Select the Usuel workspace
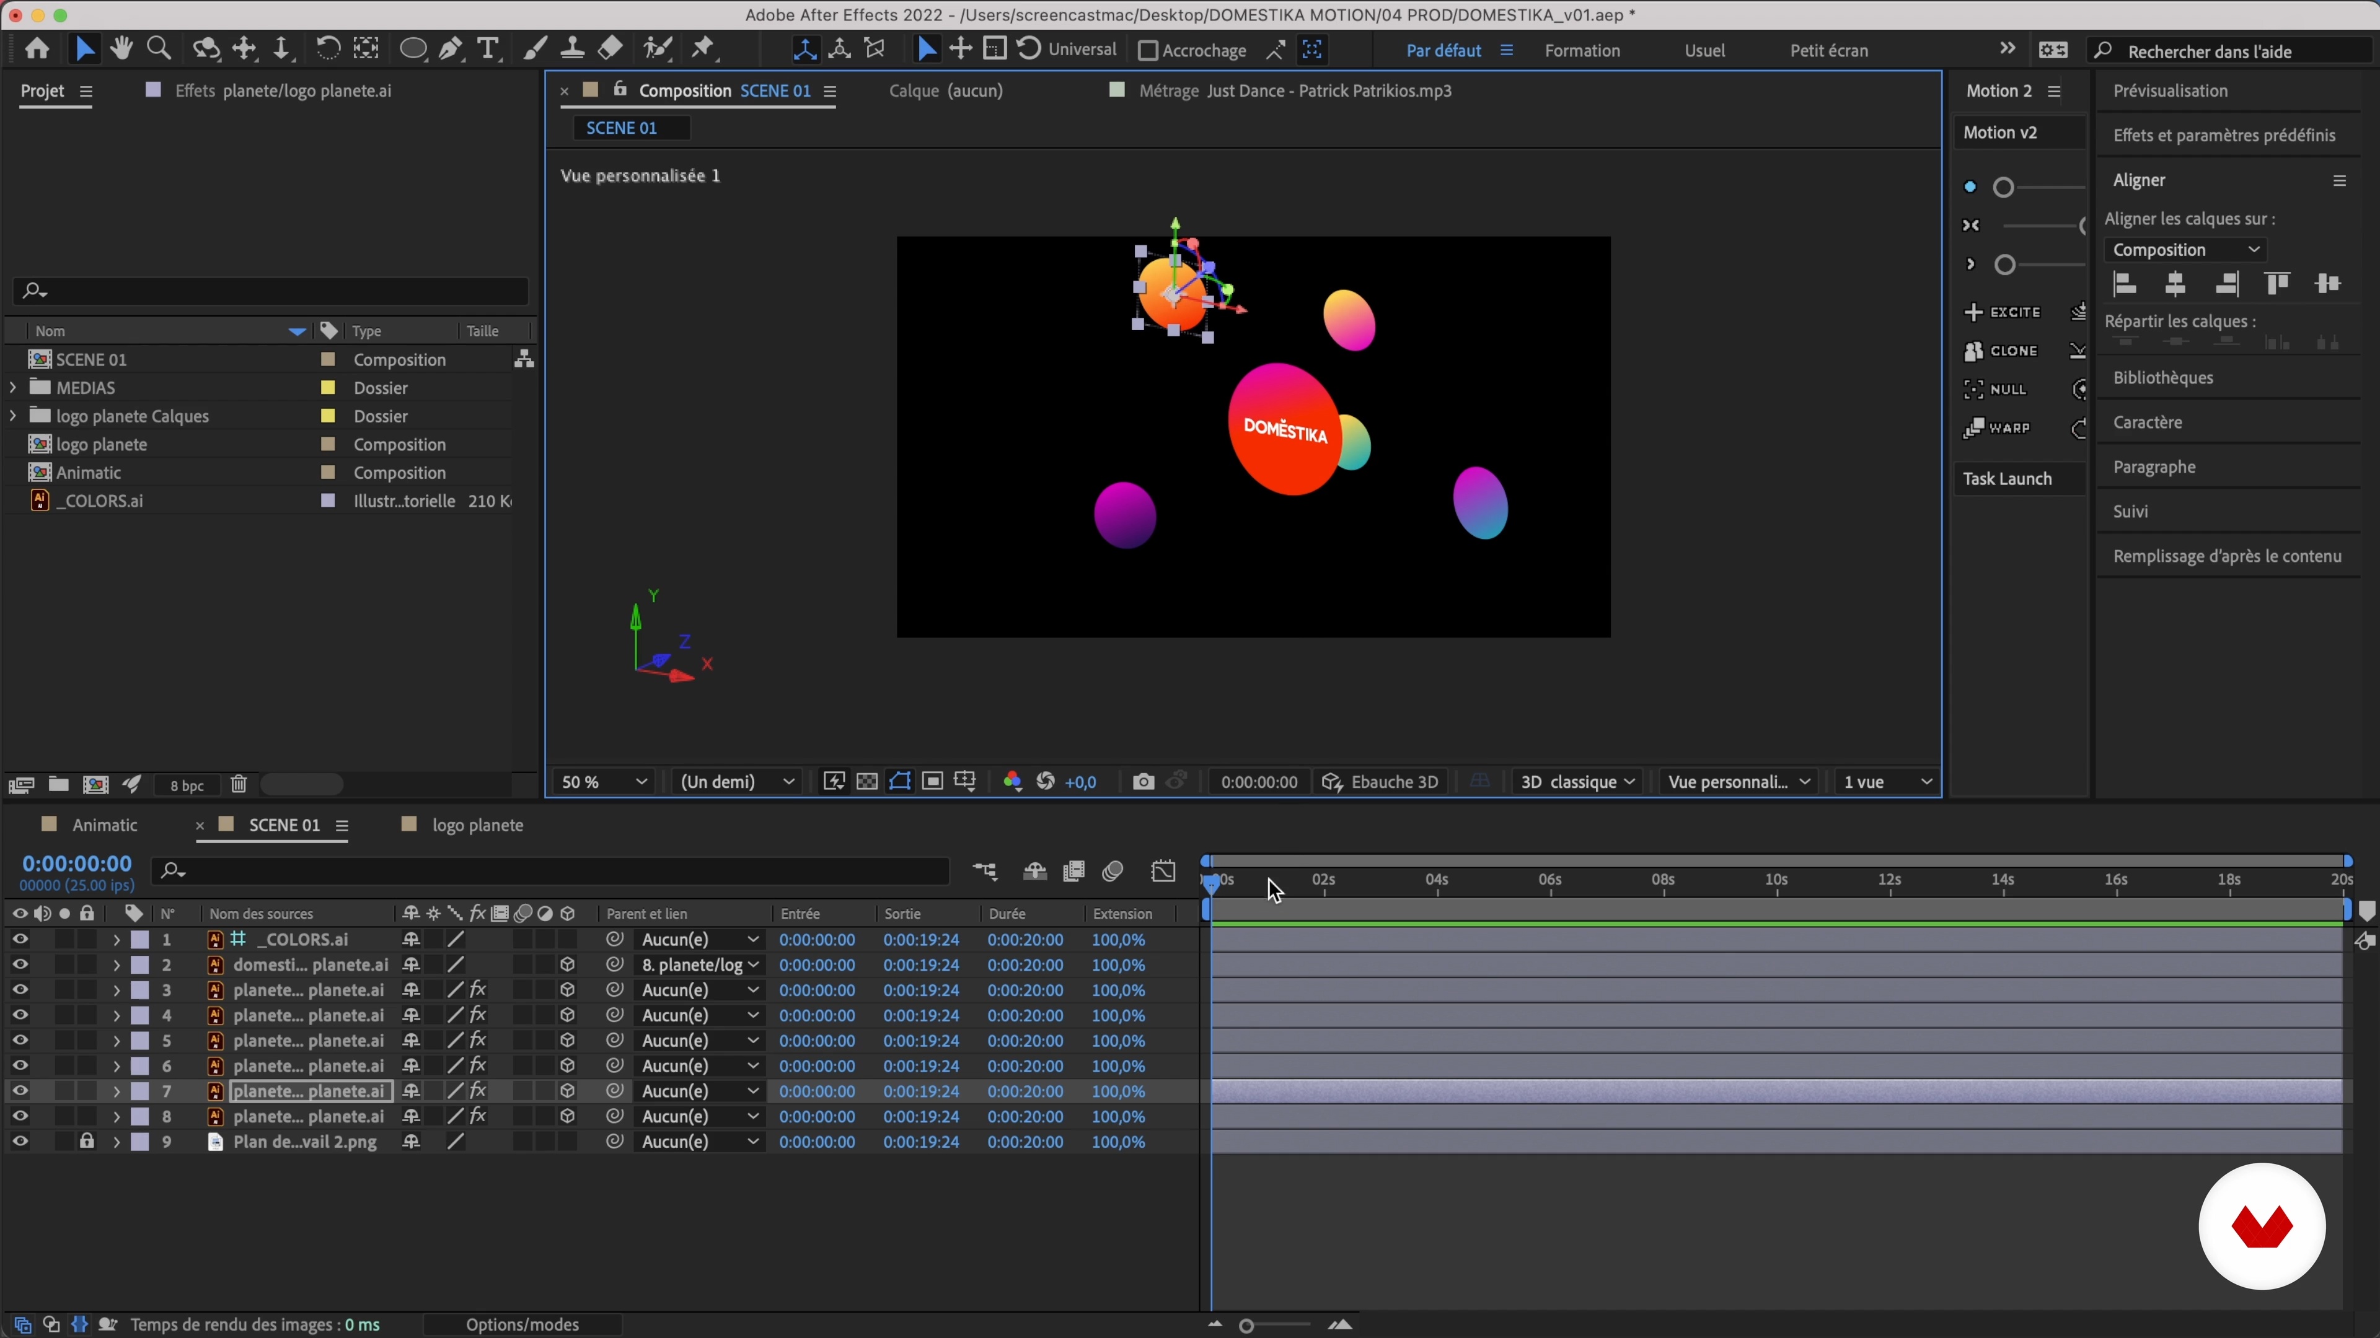This screenshot has width=2380, height=1338. coord(1704,51)
